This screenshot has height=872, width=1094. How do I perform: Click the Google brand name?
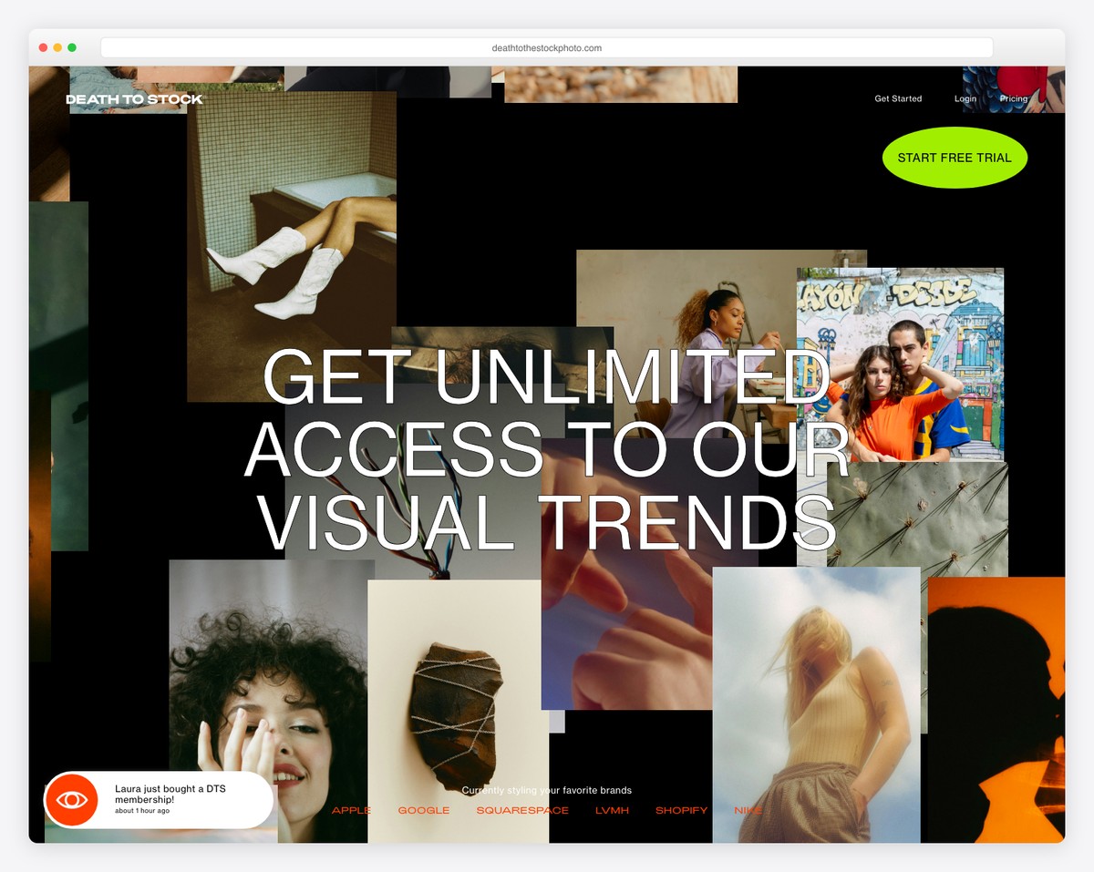click(424, 811)
